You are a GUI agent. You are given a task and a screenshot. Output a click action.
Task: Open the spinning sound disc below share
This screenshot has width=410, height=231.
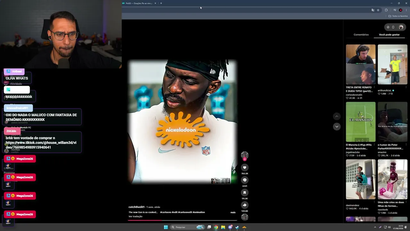[x=245, y=217]
